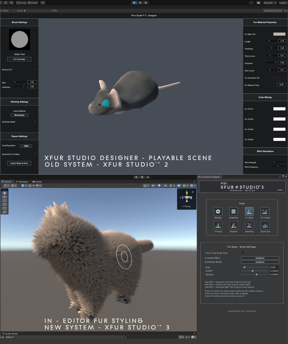The image size is (288, 344).
Task: Open the collab sun-shaped icon top toolbar
Action: 251,3
